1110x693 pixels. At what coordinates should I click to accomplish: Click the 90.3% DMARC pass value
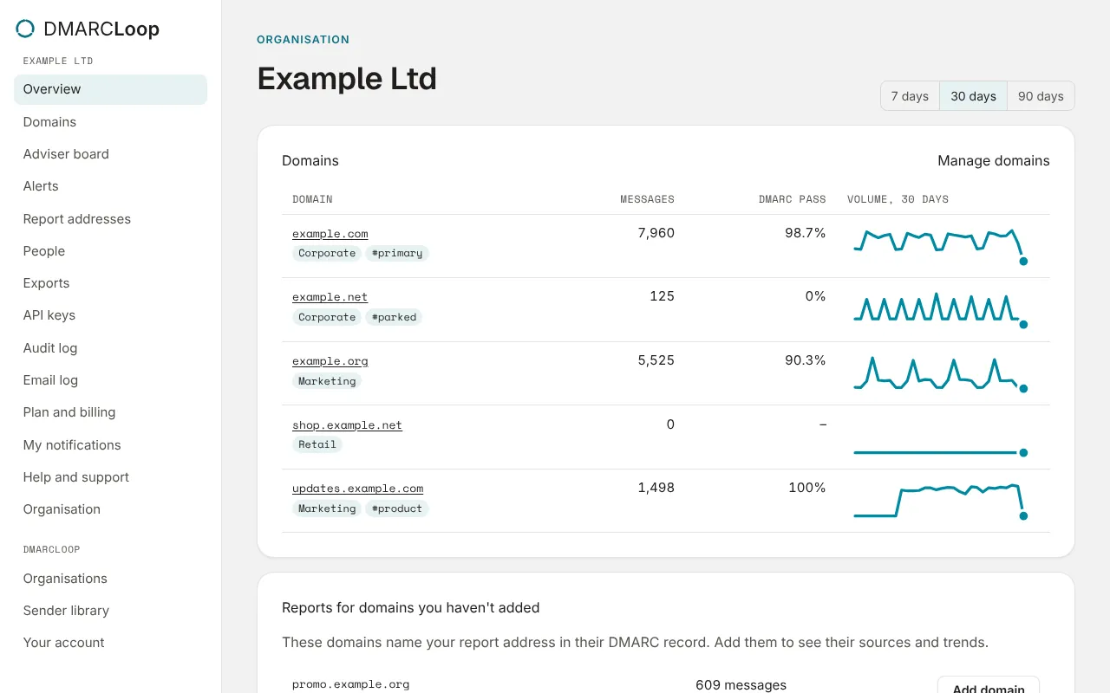point(806,360)
